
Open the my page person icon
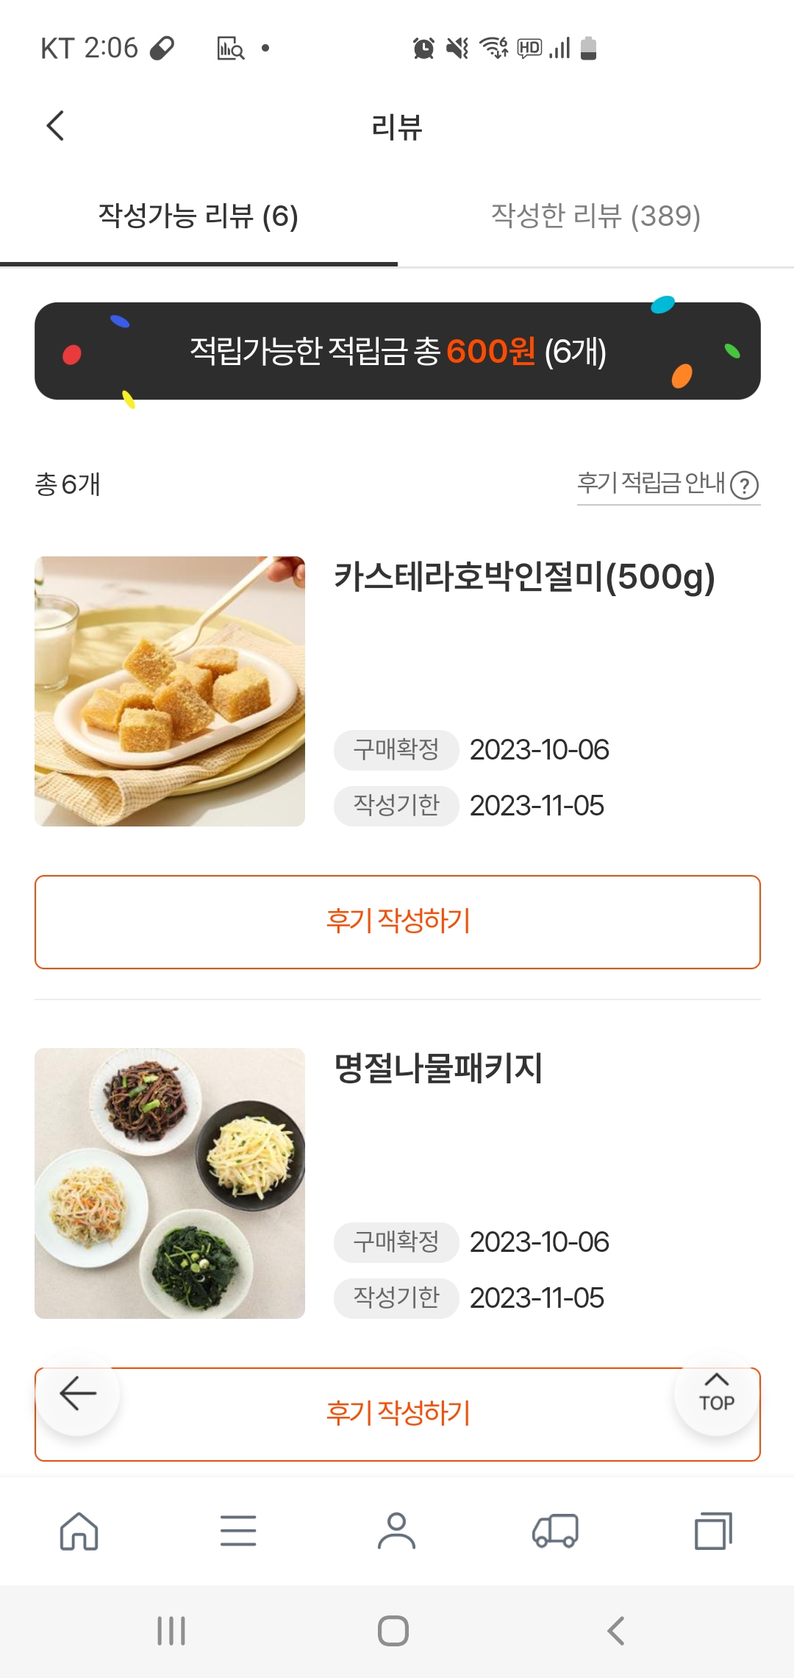pos(397,1532)
